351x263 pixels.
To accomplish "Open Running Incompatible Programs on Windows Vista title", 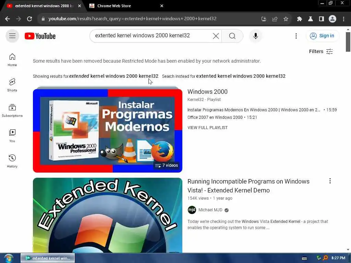I will (248, 186).
